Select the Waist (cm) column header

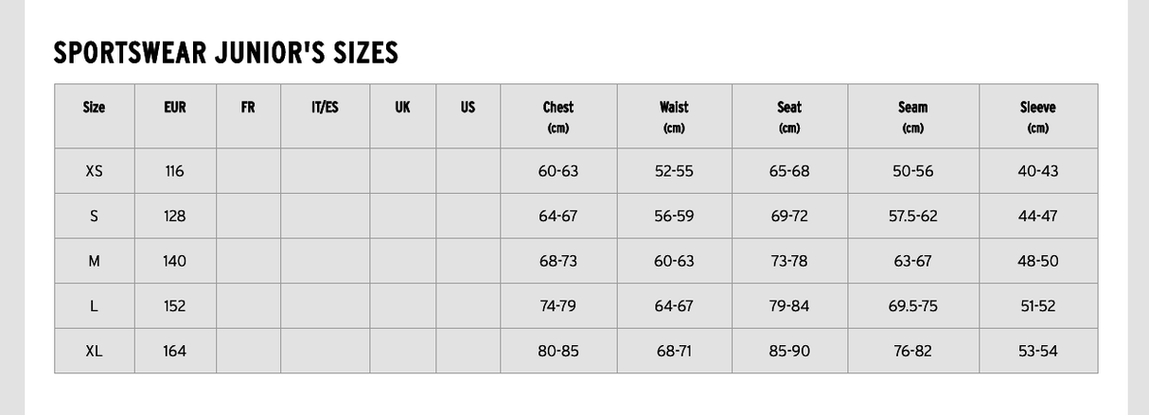pyautogui.click(x=674, y=116)
